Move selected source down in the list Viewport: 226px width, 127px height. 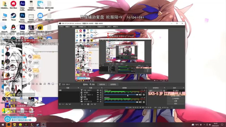95,104
